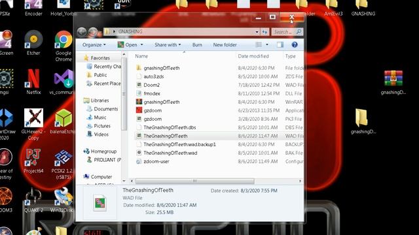Click the GNASHING address bar path

(x=130, y=32)
